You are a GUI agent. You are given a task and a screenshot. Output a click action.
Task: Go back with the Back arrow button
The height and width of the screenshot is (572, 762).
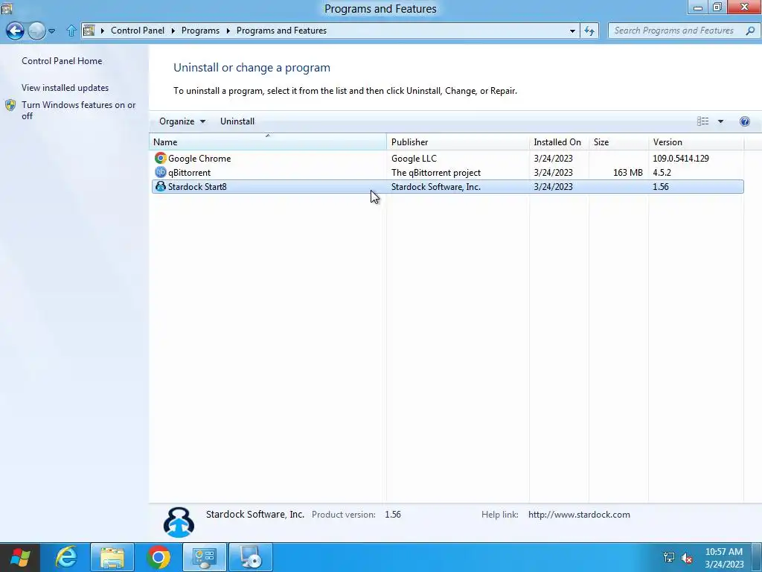tap(15, 31)
